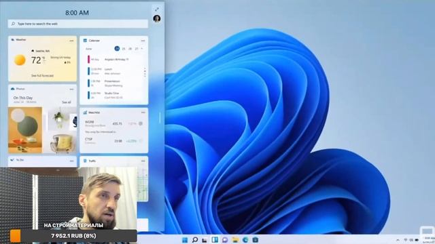Image resolution: width=435 pixels, height=244 pixels.
Task: Open Calendar widget more options
Action: pos(143,41)
